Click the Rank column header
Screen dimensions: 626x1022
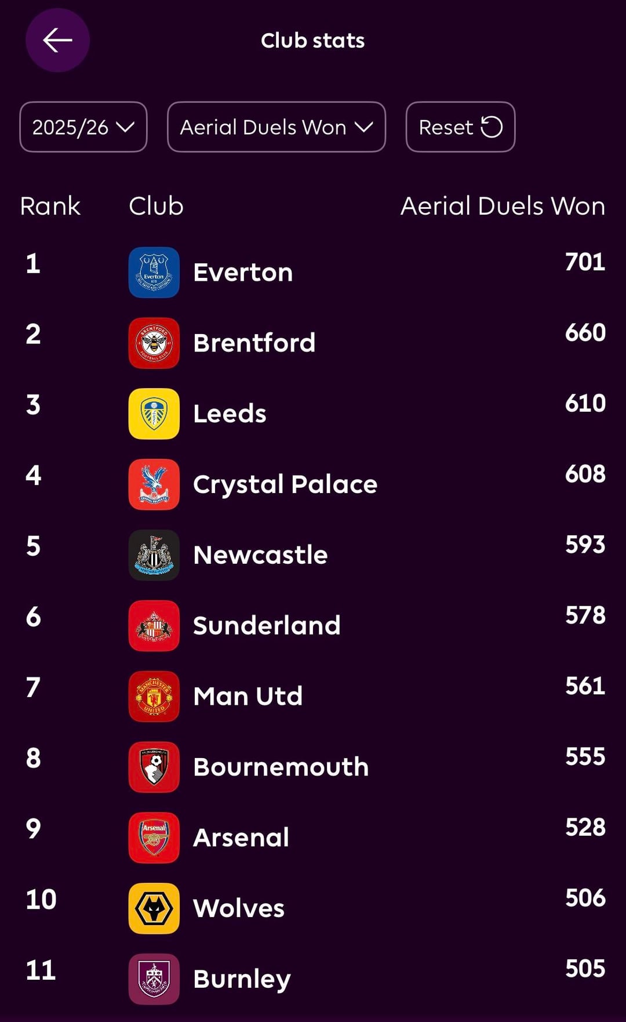(50, 206)
